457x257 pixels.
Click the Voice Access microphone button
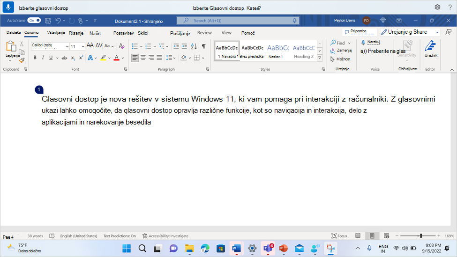pos(8,7)
